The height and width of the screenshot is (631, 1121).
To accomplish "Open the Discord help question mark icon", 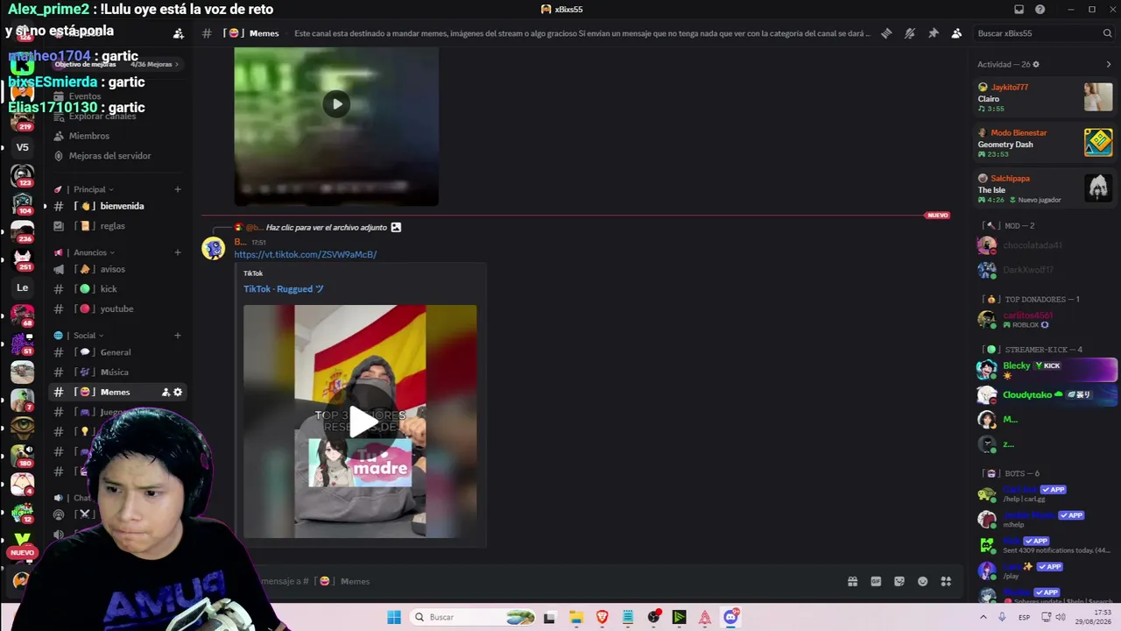I will pos(1040,10).
